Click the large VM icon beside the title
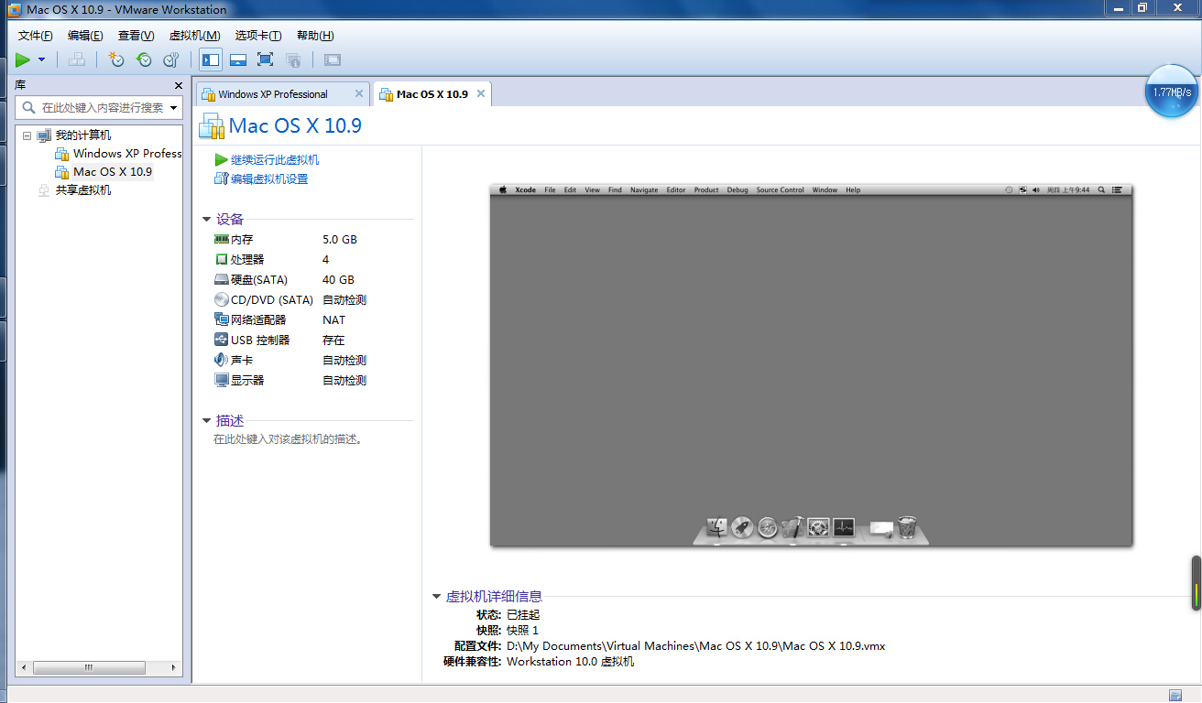This screenshot has height=703, width=1202. coord(211,125)
